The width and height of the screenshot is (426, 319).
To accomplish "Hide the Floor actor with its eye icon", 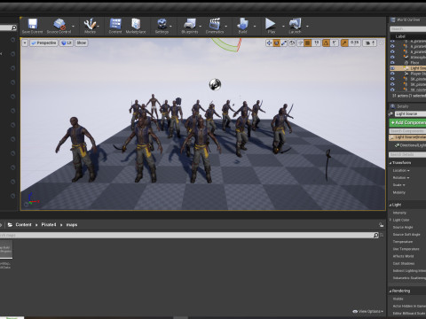I will click(x=392, y=63).
